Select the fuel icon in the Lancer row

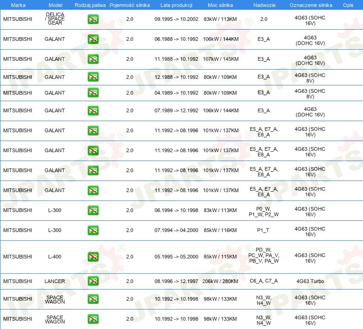click(x=93, y=281)
